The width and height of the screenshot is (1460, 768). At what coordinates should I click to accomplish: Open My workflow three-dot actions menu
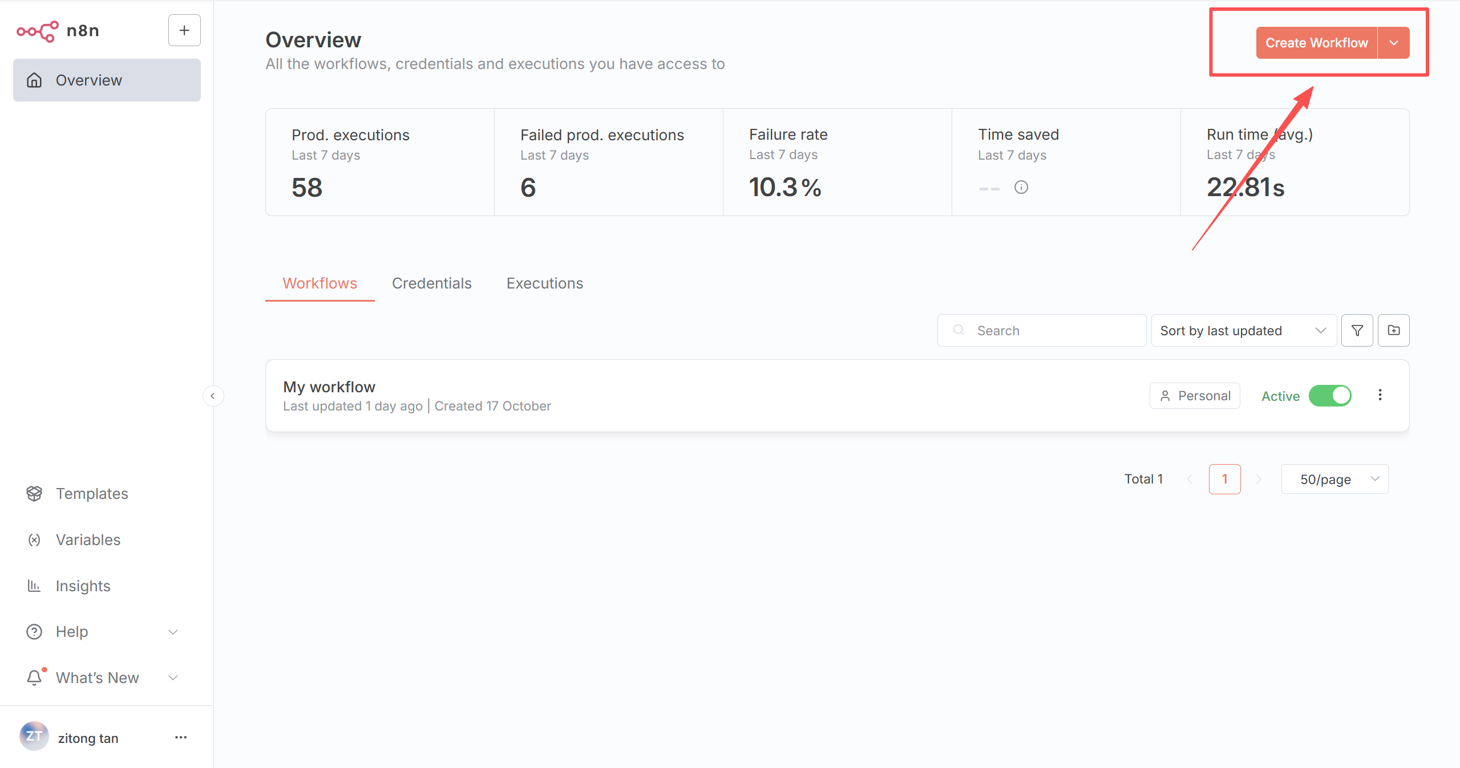[1380, 395]
